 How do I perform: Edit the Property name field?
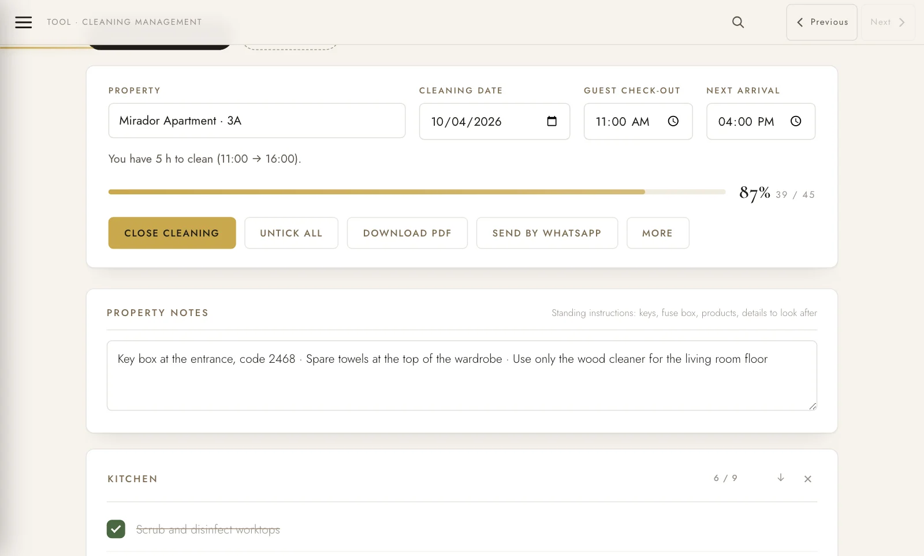coord(257,121)
